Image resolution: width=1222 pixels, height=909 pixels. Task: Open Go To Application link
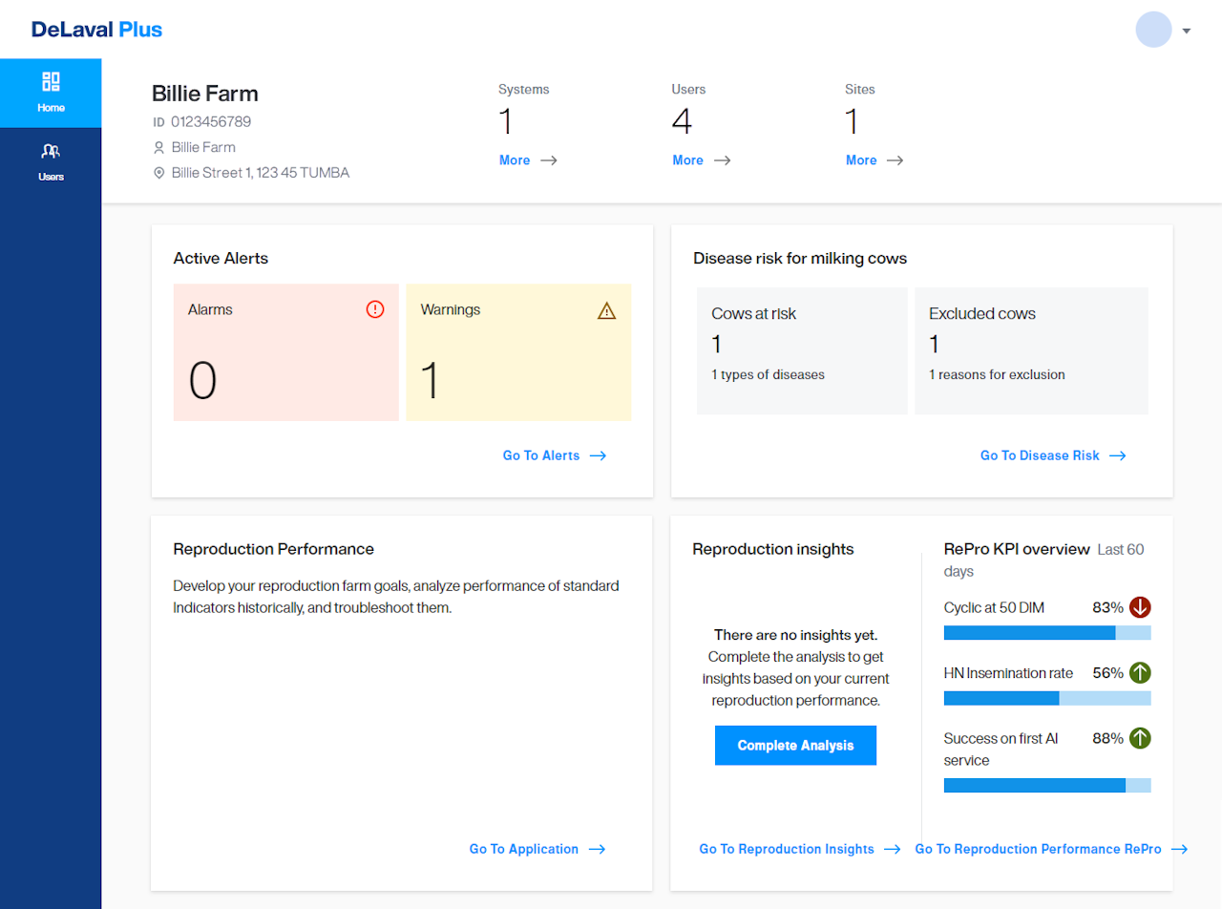537,849
